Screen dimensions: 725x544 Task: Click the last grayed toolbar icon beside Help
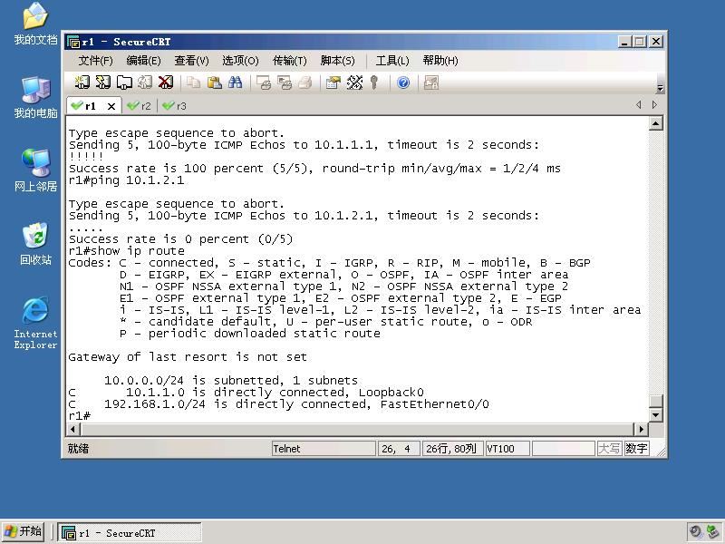(x=431, y=83)
